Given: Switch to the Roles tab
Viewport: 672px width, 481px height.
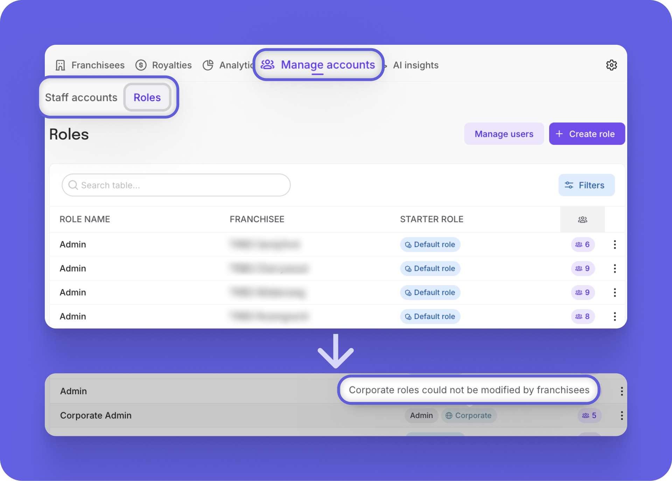Looking at the screenshot, I should [x=147, y=98].
